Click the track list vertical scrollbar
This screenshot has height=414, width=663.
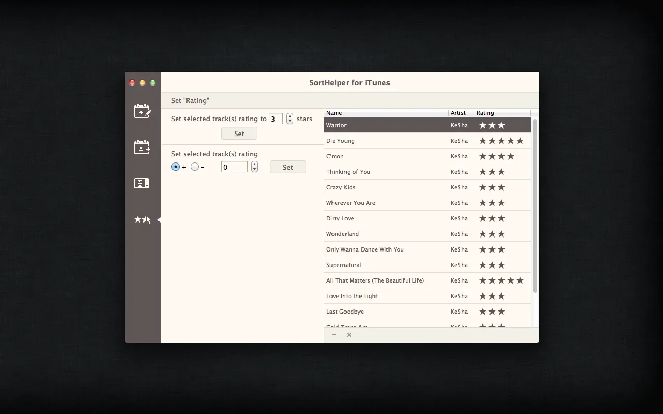tap(535, 206)
